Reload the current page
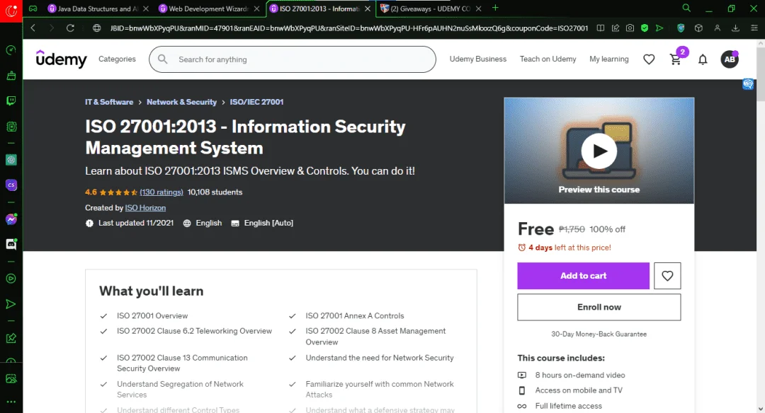The width and height of the screenshot is (765, 413). pyautogui.click(x=70, y=28)
